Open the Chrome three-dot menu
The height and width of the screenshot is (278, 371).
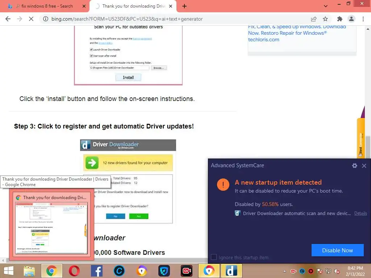363,19
